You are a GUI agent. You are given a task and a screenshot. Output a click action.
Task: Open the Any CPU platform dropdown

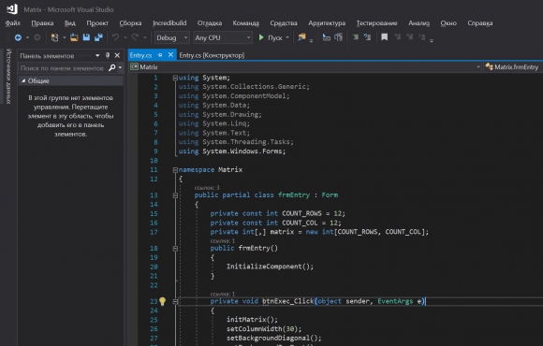[x=223, y=37]
